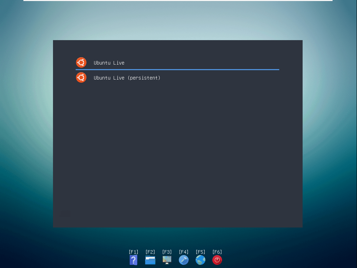This screenshot has width=357, height=268.
Task: Click the F6 red power icon
Action: (217, 260)
